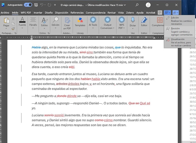This screenshot has width=196, height=143.
Task: Open the Portapapeles dialog launcher
Action: coord(16,33)
